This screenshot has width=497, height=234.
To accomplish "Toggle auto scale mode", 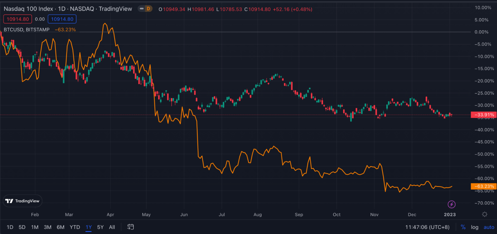I will click(489, 227).
